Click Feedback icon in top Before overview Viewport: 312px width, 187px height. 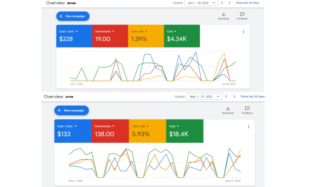(242, 14)
